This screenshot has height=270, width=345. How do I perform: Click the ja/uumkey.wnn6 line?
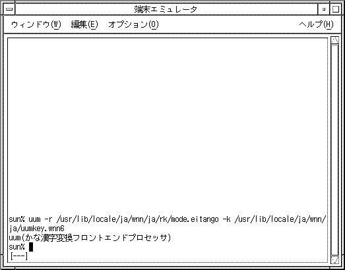click(36, 229)
